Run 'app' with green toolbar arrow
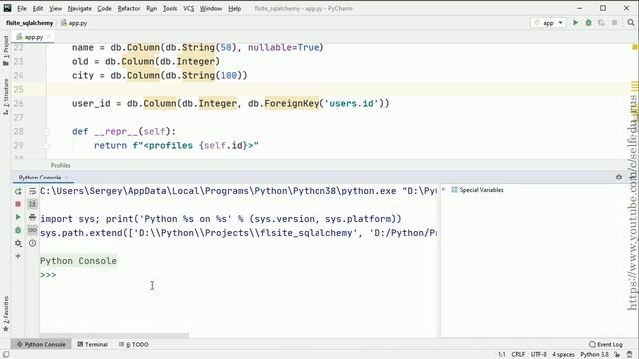 (575, 23)
